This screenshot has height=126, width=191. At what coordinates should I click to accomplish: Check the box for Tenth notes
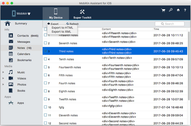[46, 59]
